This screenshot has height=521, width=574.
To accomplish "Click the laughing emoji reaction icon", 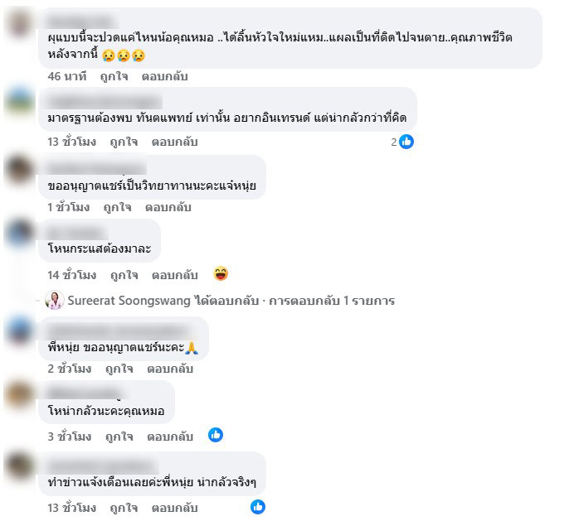I will pos(221,273).
